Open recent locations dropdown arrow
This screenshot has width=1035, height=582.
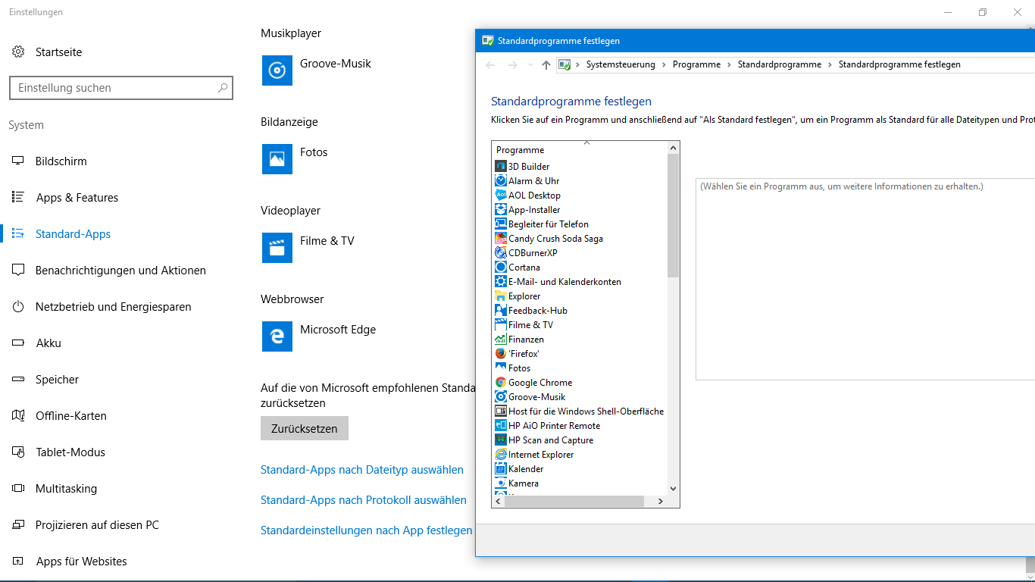pos(530,65)
